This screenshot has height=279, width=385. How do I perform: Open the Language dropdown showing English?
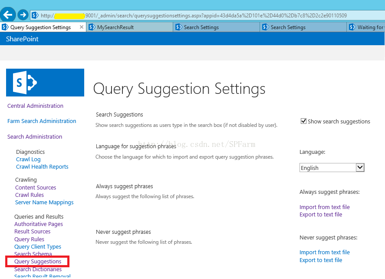pos(332,168)
